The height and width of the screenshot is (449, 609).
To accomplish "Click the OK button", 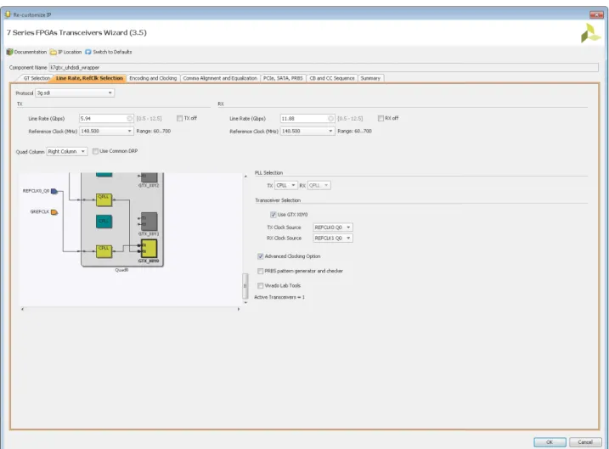I will (x=550, y=442).
